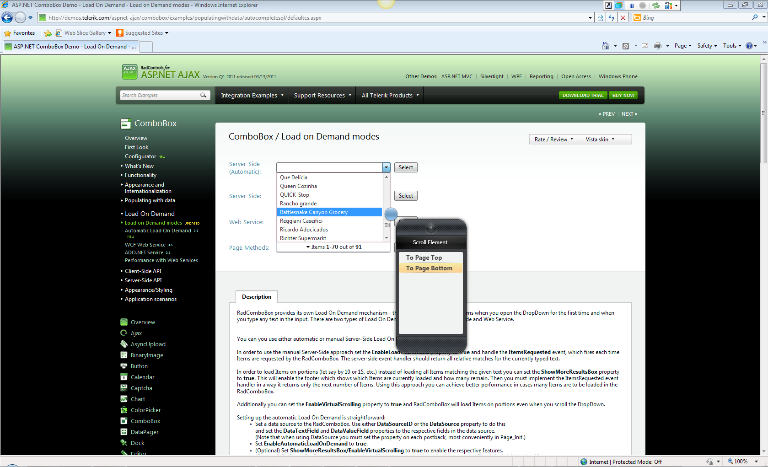768x467 pixels.
Task: Open the Page menu in command bar
Action: pyautogui.click(x=683, y=46)
